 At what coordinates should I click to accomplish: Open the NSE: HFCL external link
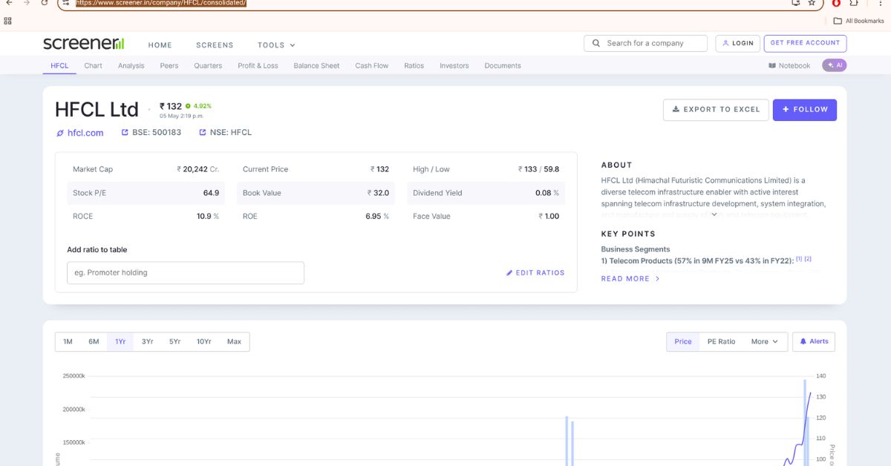tap(226, 132)
